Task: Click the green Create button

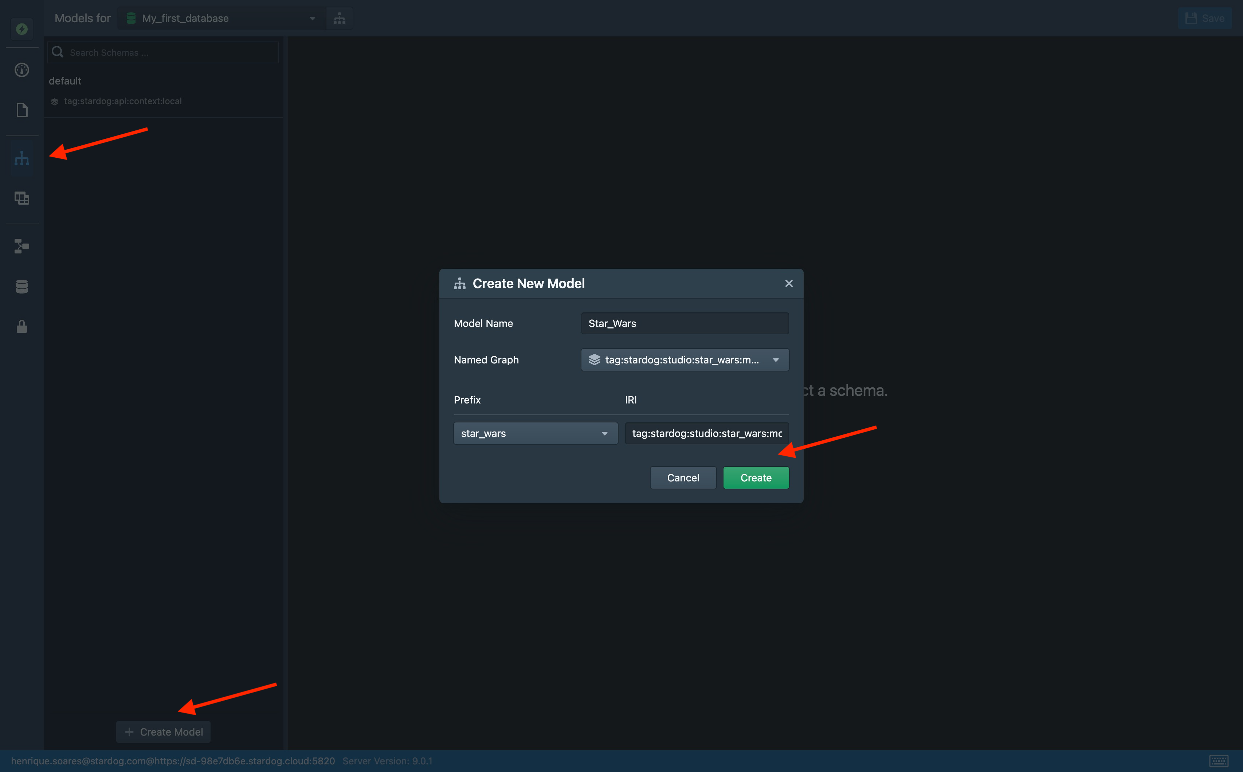Action: pyautogui.click(x=755, y=478)
